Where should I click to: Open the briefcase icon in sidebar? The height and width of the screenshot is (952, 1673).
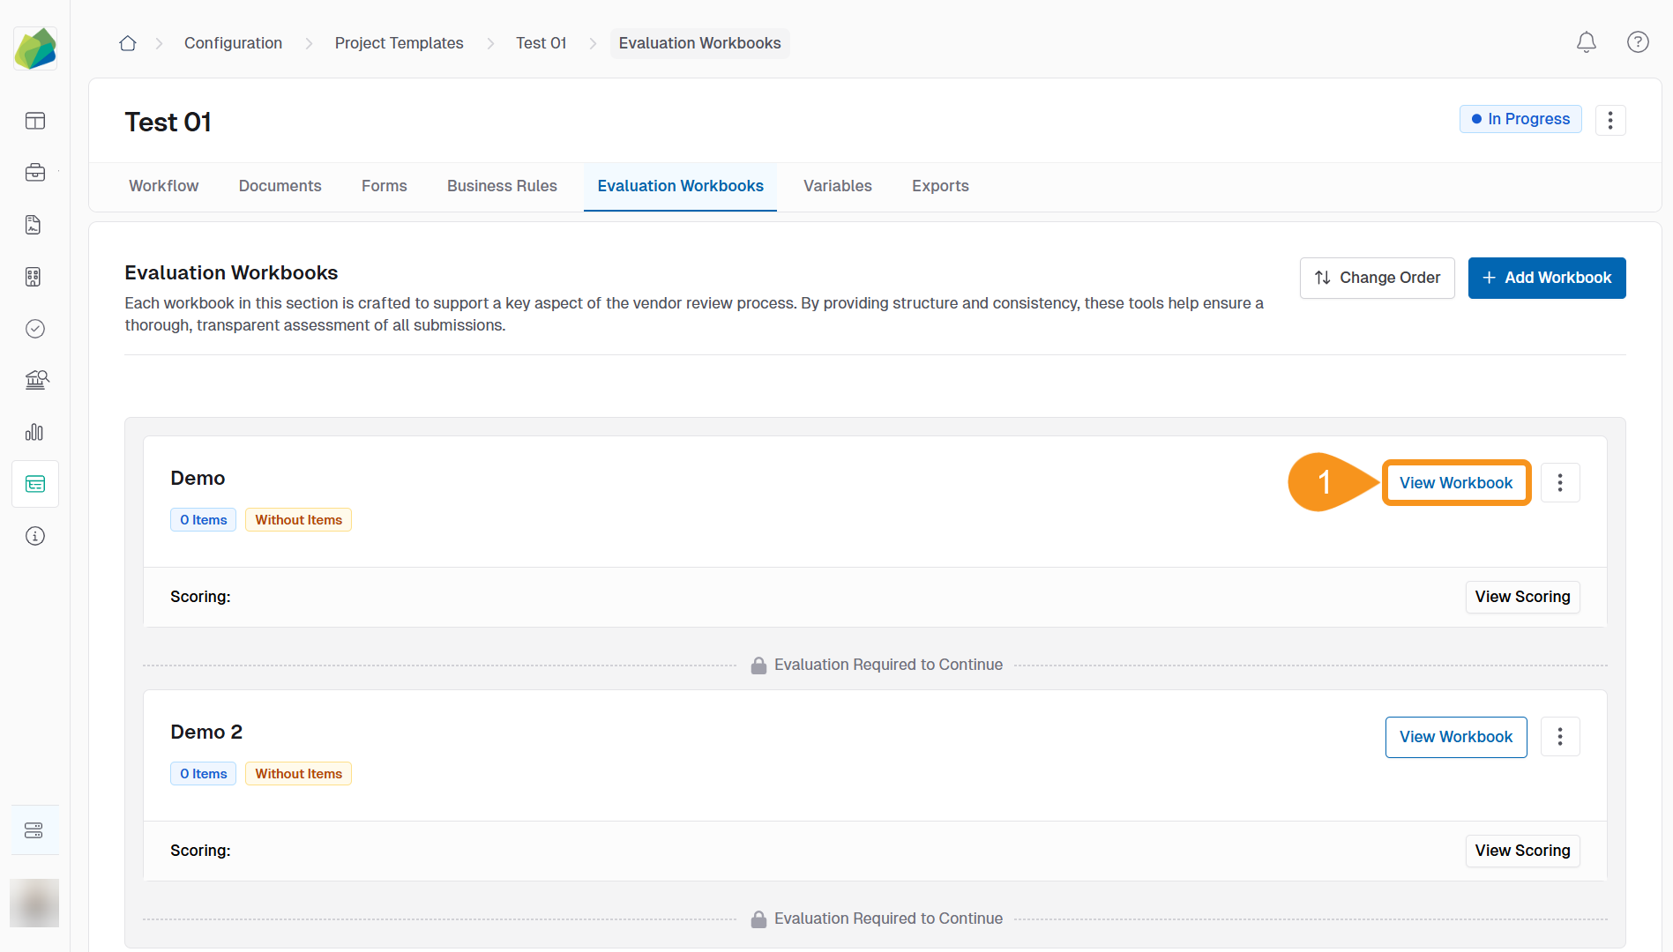(x=35, y=173)
